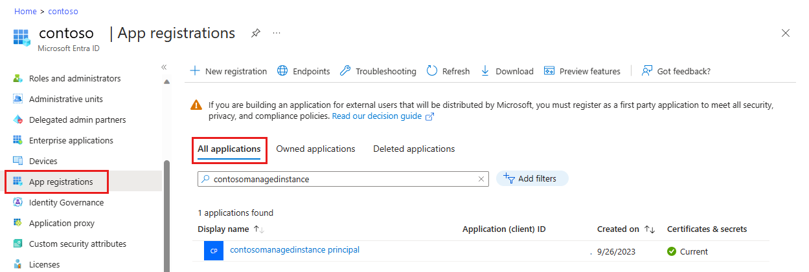Pin the App registrations page
Image resolution: width=809 pixels, height=272 pixels.
(x=255, y=33)
